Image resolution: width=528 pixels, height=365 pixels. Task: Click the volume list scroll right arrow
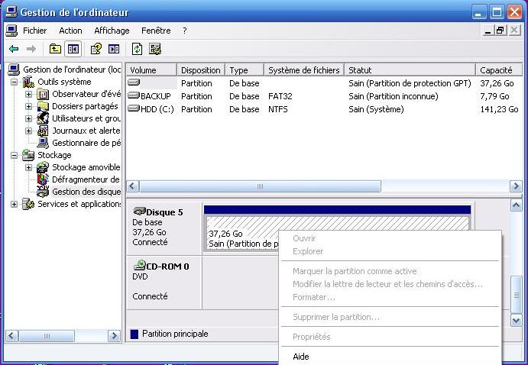[516, 186]
